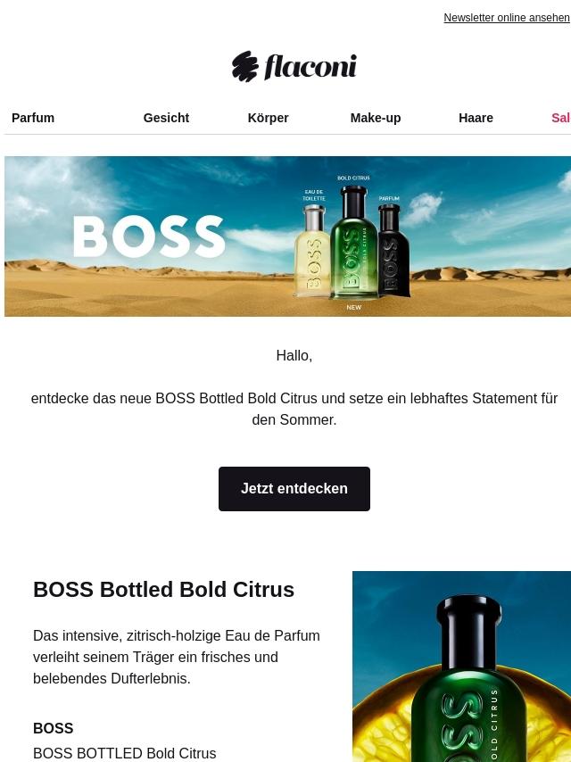Viewport: 571px width, 762px height.
Task: Select the Haare navigation item
Action: (476, 118)
